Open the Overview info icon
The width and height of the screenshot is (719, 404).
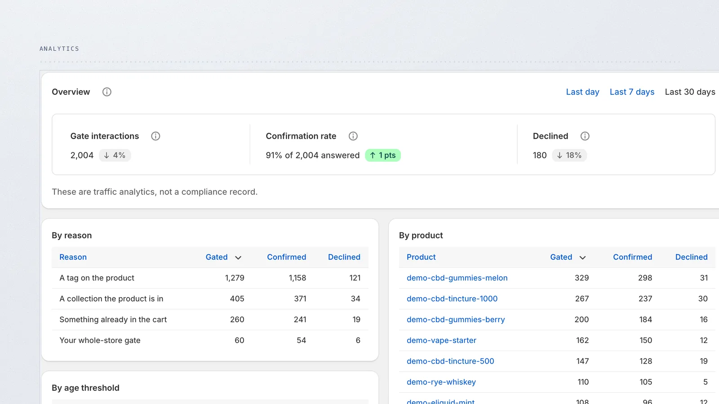tap(107, 92)
